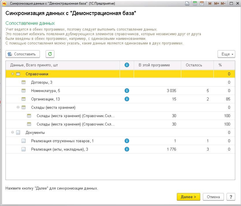Image resolution: width=241 pixels, height=206 pixels.
Task: Open the calendar icon in title bar
Action: click(202, 3)
